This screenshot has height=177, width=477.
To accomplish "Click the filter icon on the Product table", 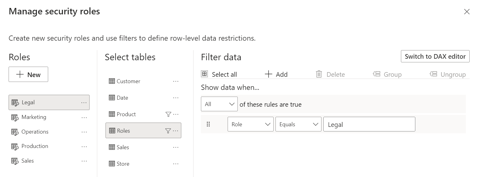I will coord(168,114).
